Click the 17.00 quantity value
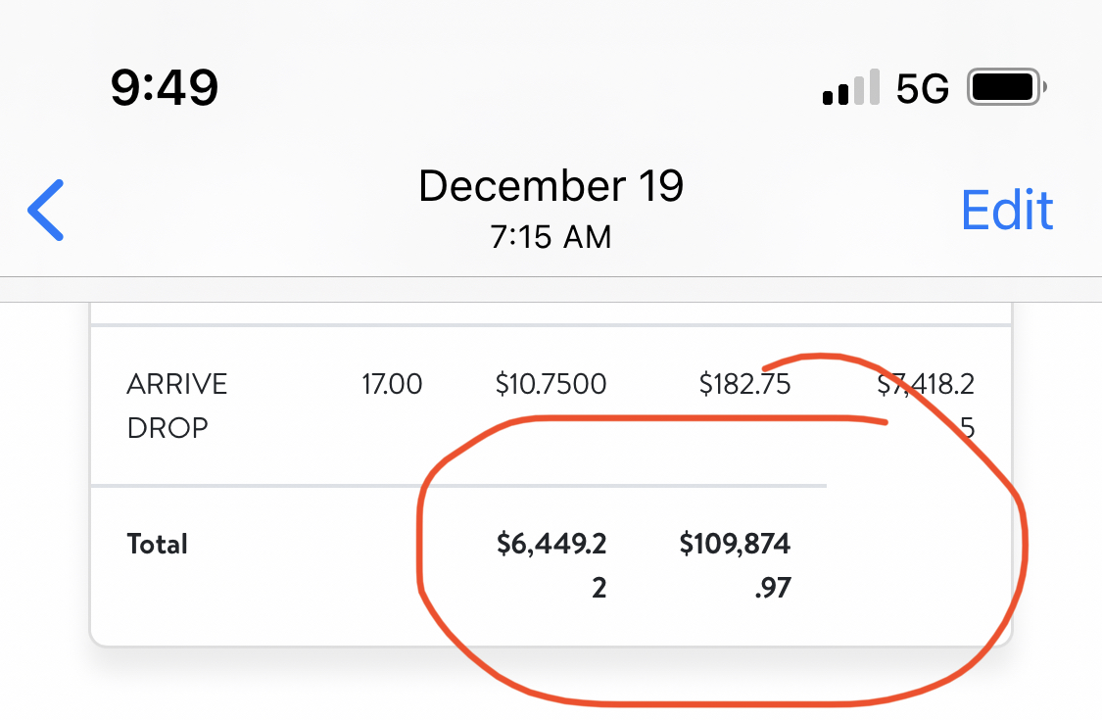The height and width of the screenshot is (720, 1102). (x=391, y=384)
